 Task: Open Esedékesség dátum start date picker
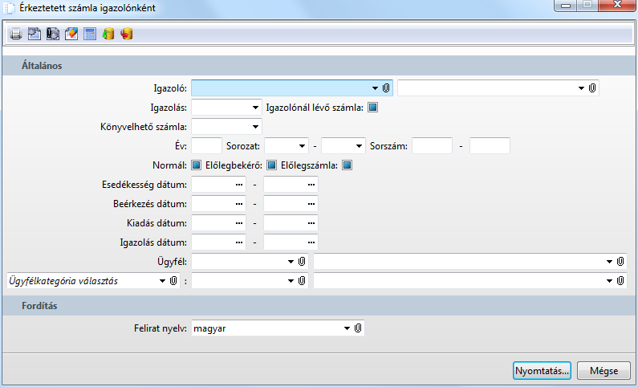[239, 185]
